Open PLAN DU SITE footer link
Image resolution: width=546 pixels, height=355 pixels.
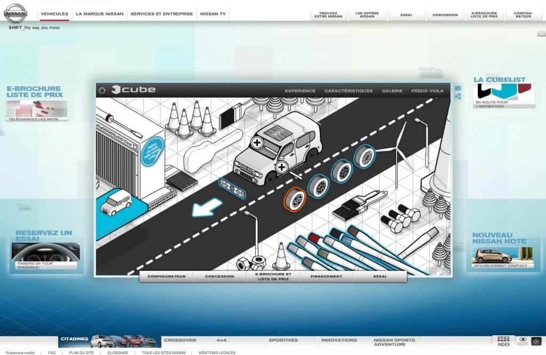81,352
